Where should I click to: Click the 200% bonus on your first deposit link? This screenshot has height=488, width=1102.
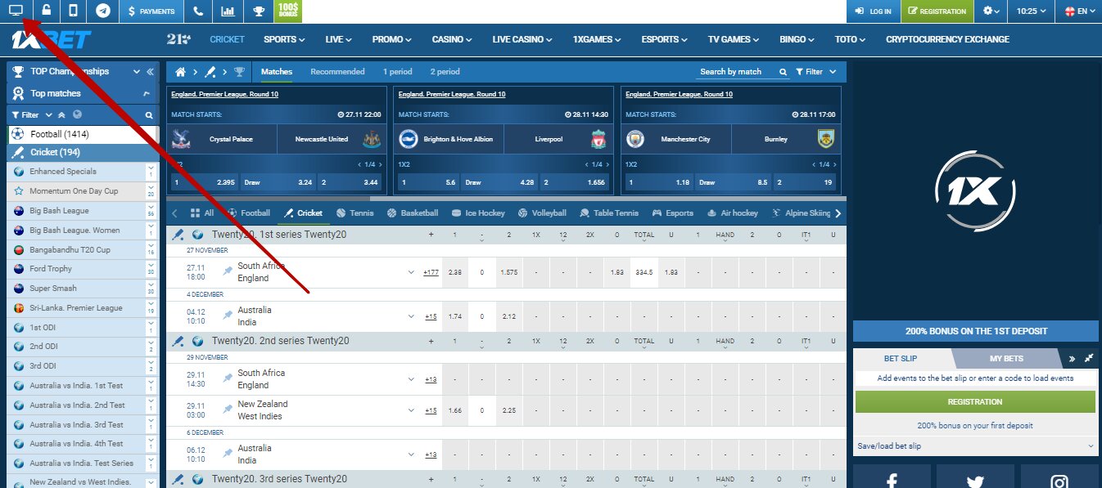tap(975, 425)
